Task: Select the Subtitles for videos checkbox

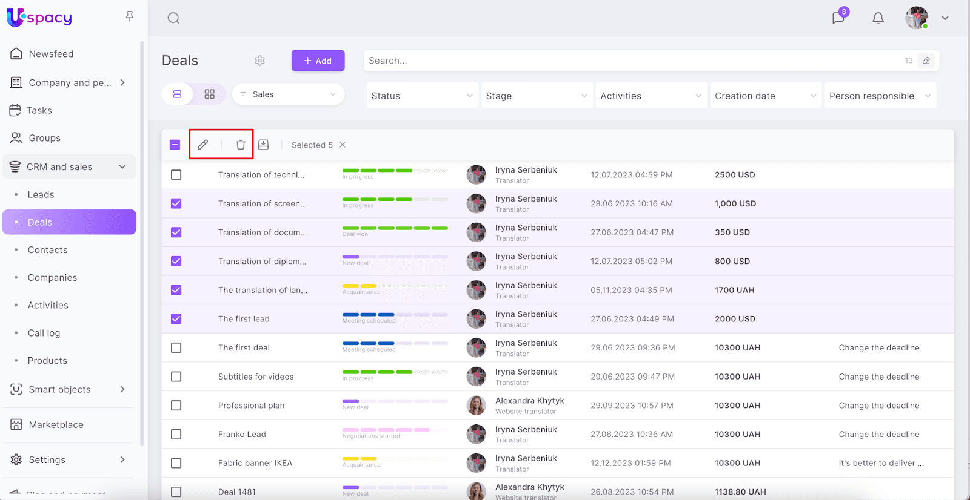Action: pos(176,377)
